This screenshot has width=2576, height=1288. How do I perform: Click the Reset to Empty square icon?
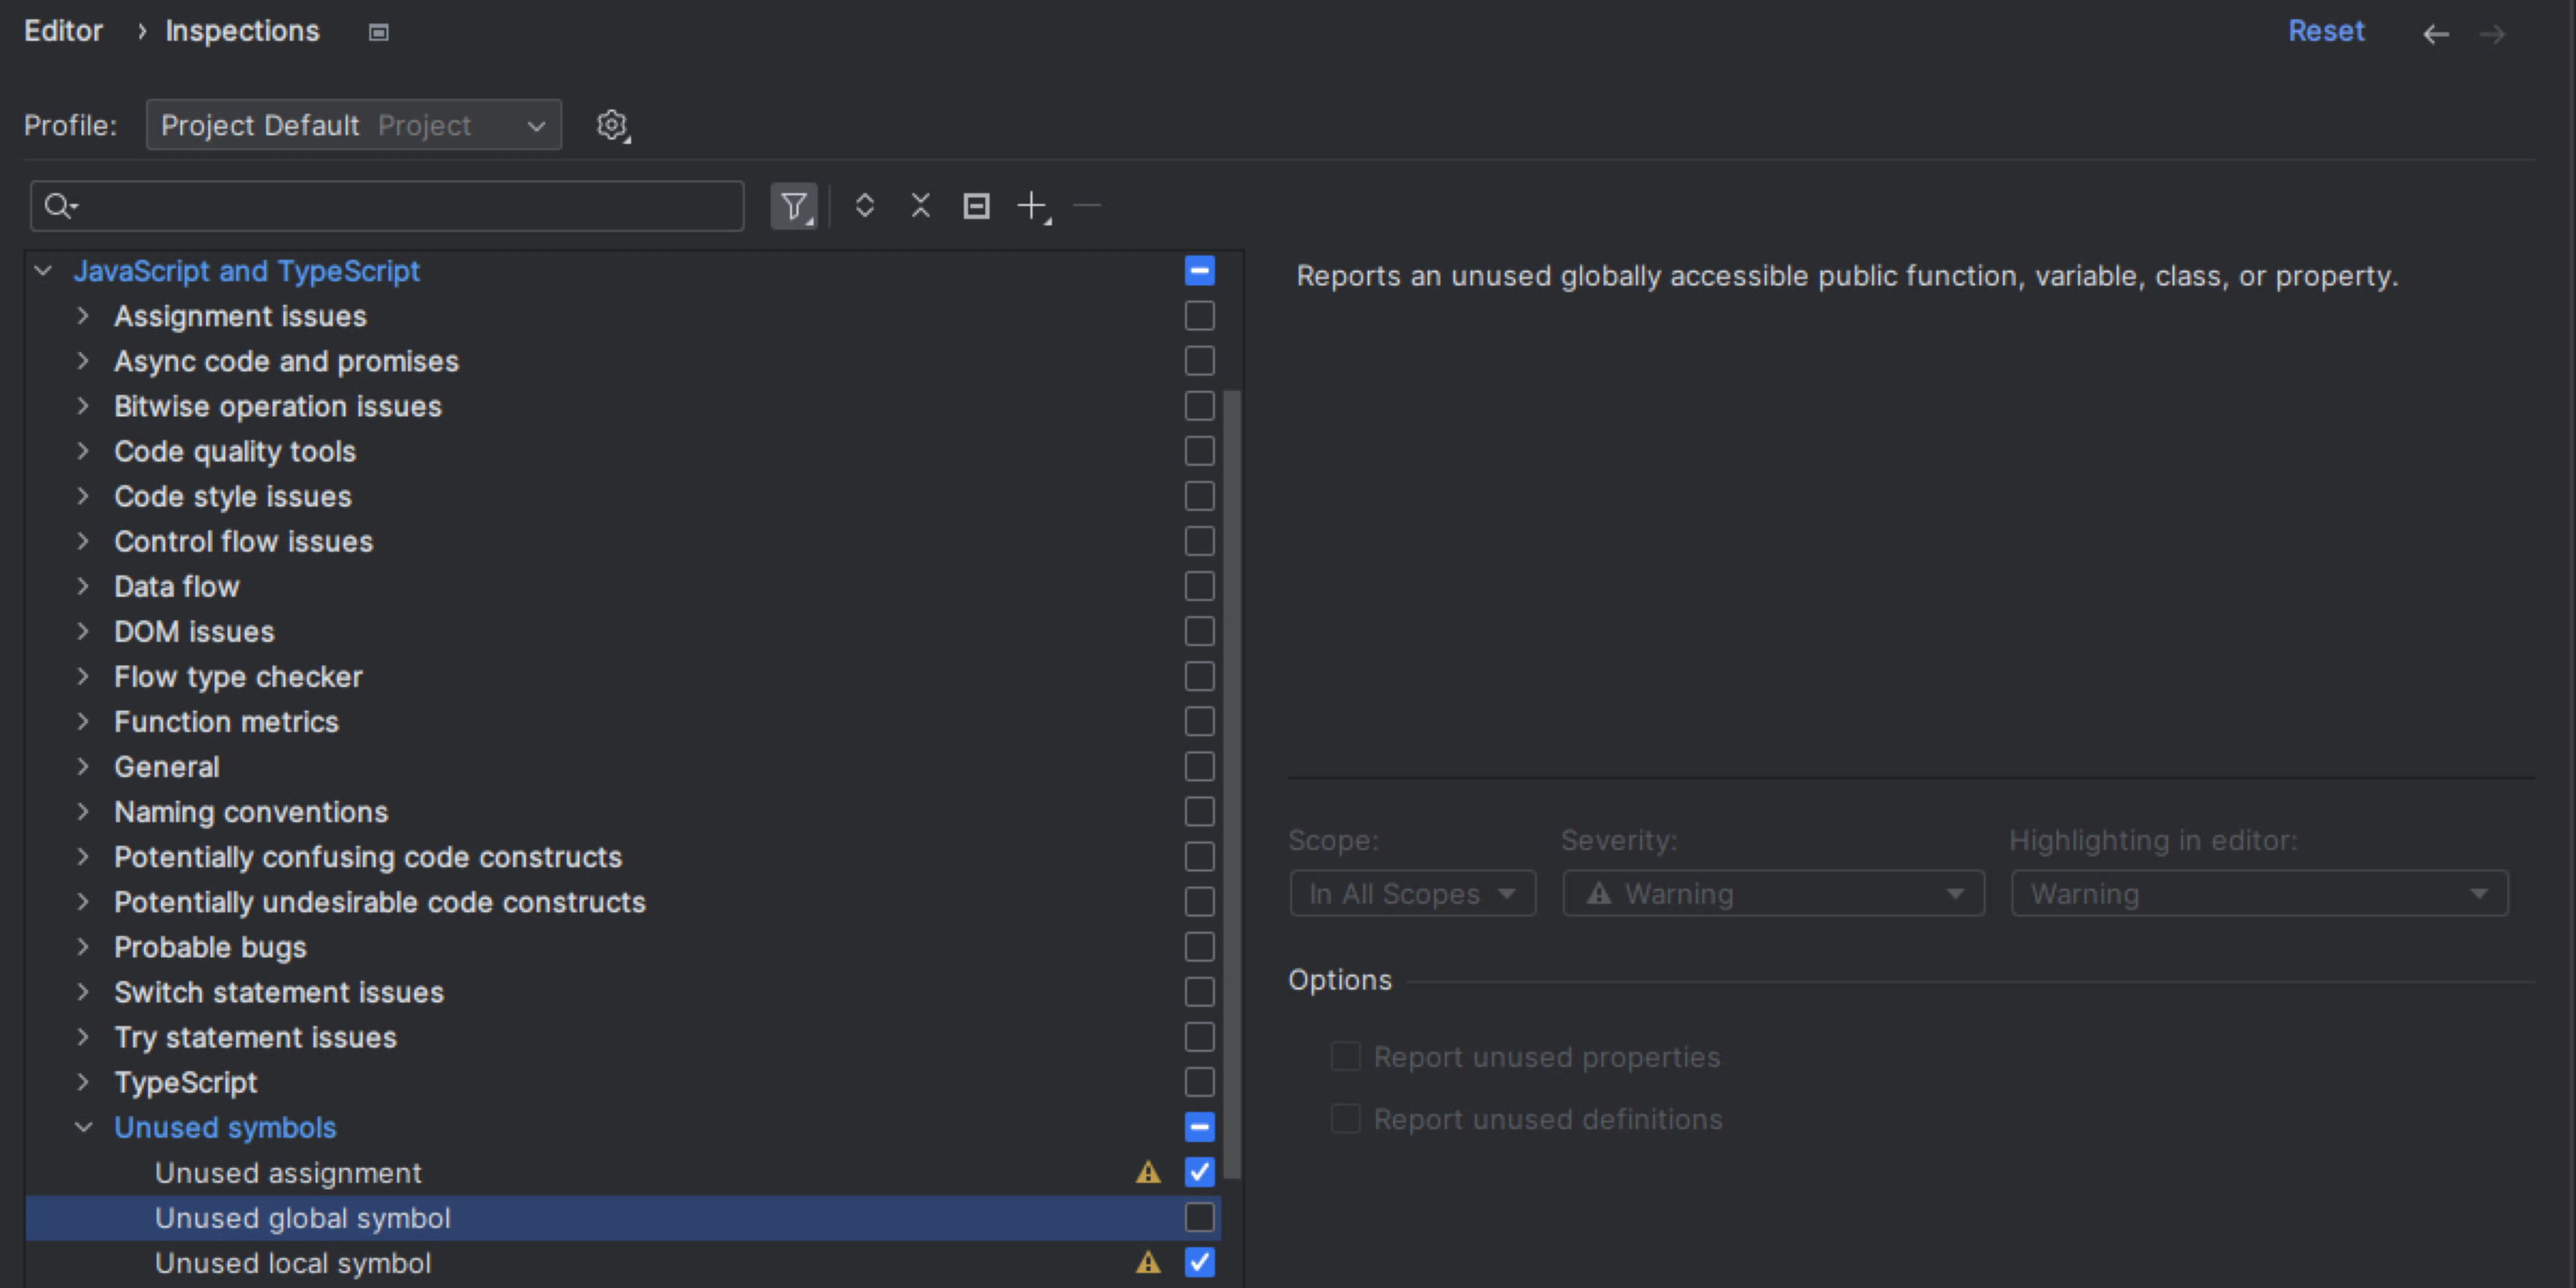pos(976,206)
